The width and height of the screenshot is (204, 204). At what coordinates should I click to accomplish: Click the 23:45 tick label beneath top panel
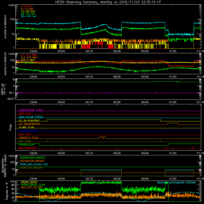coord(33,51)
